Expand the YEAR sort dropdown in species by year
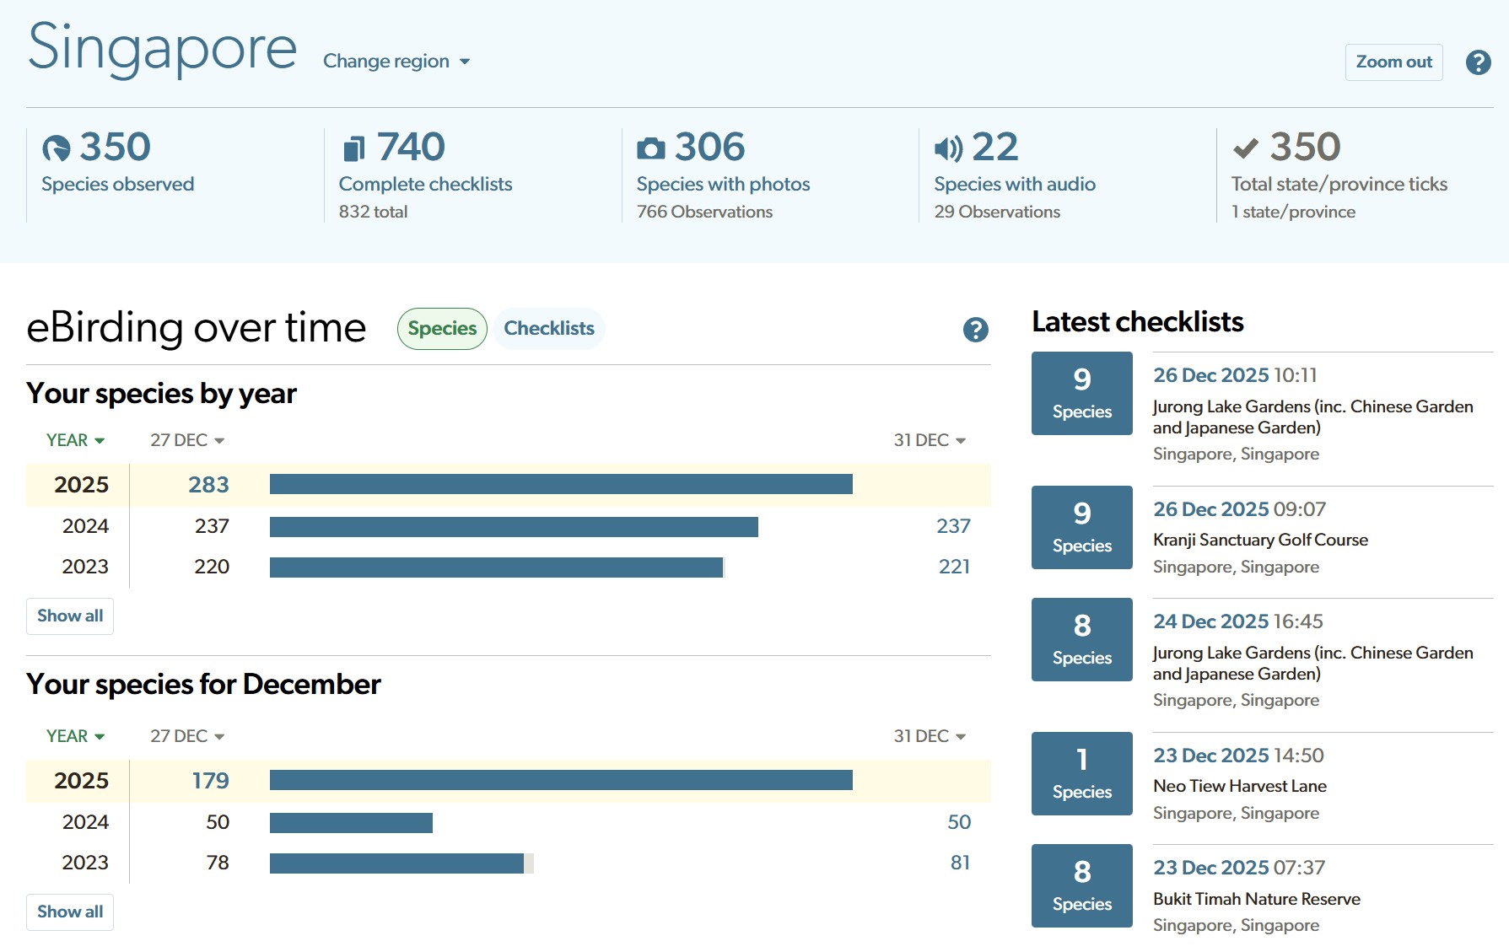Screen dimensions: 1509x952 [75, 440]
